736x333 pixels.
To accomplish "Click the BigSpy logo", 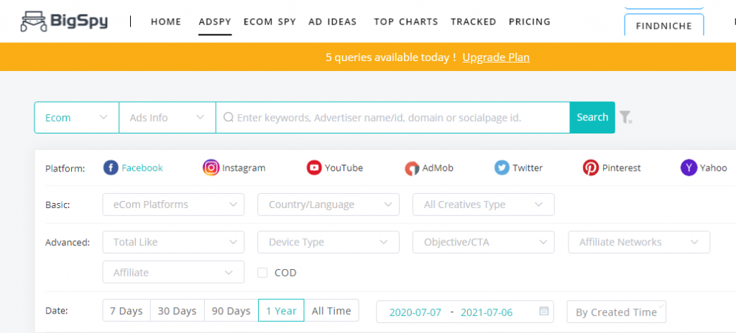I will (x=64, y=22).
